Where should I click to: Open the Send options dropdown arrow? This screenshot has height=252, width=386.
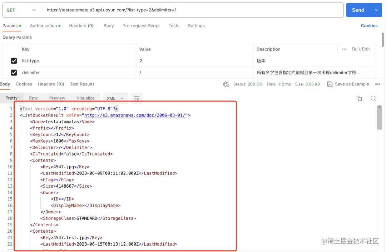(376, 10)
